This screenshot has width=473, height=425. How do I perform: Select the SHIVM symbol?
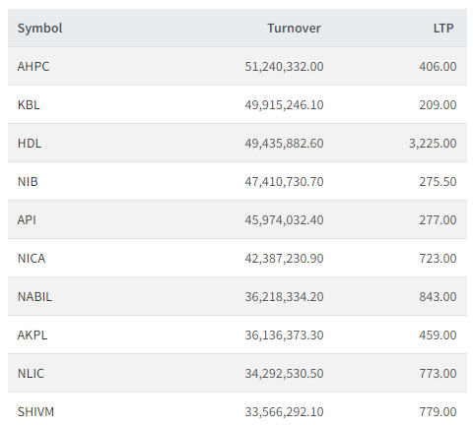click(x=35, y=412)
